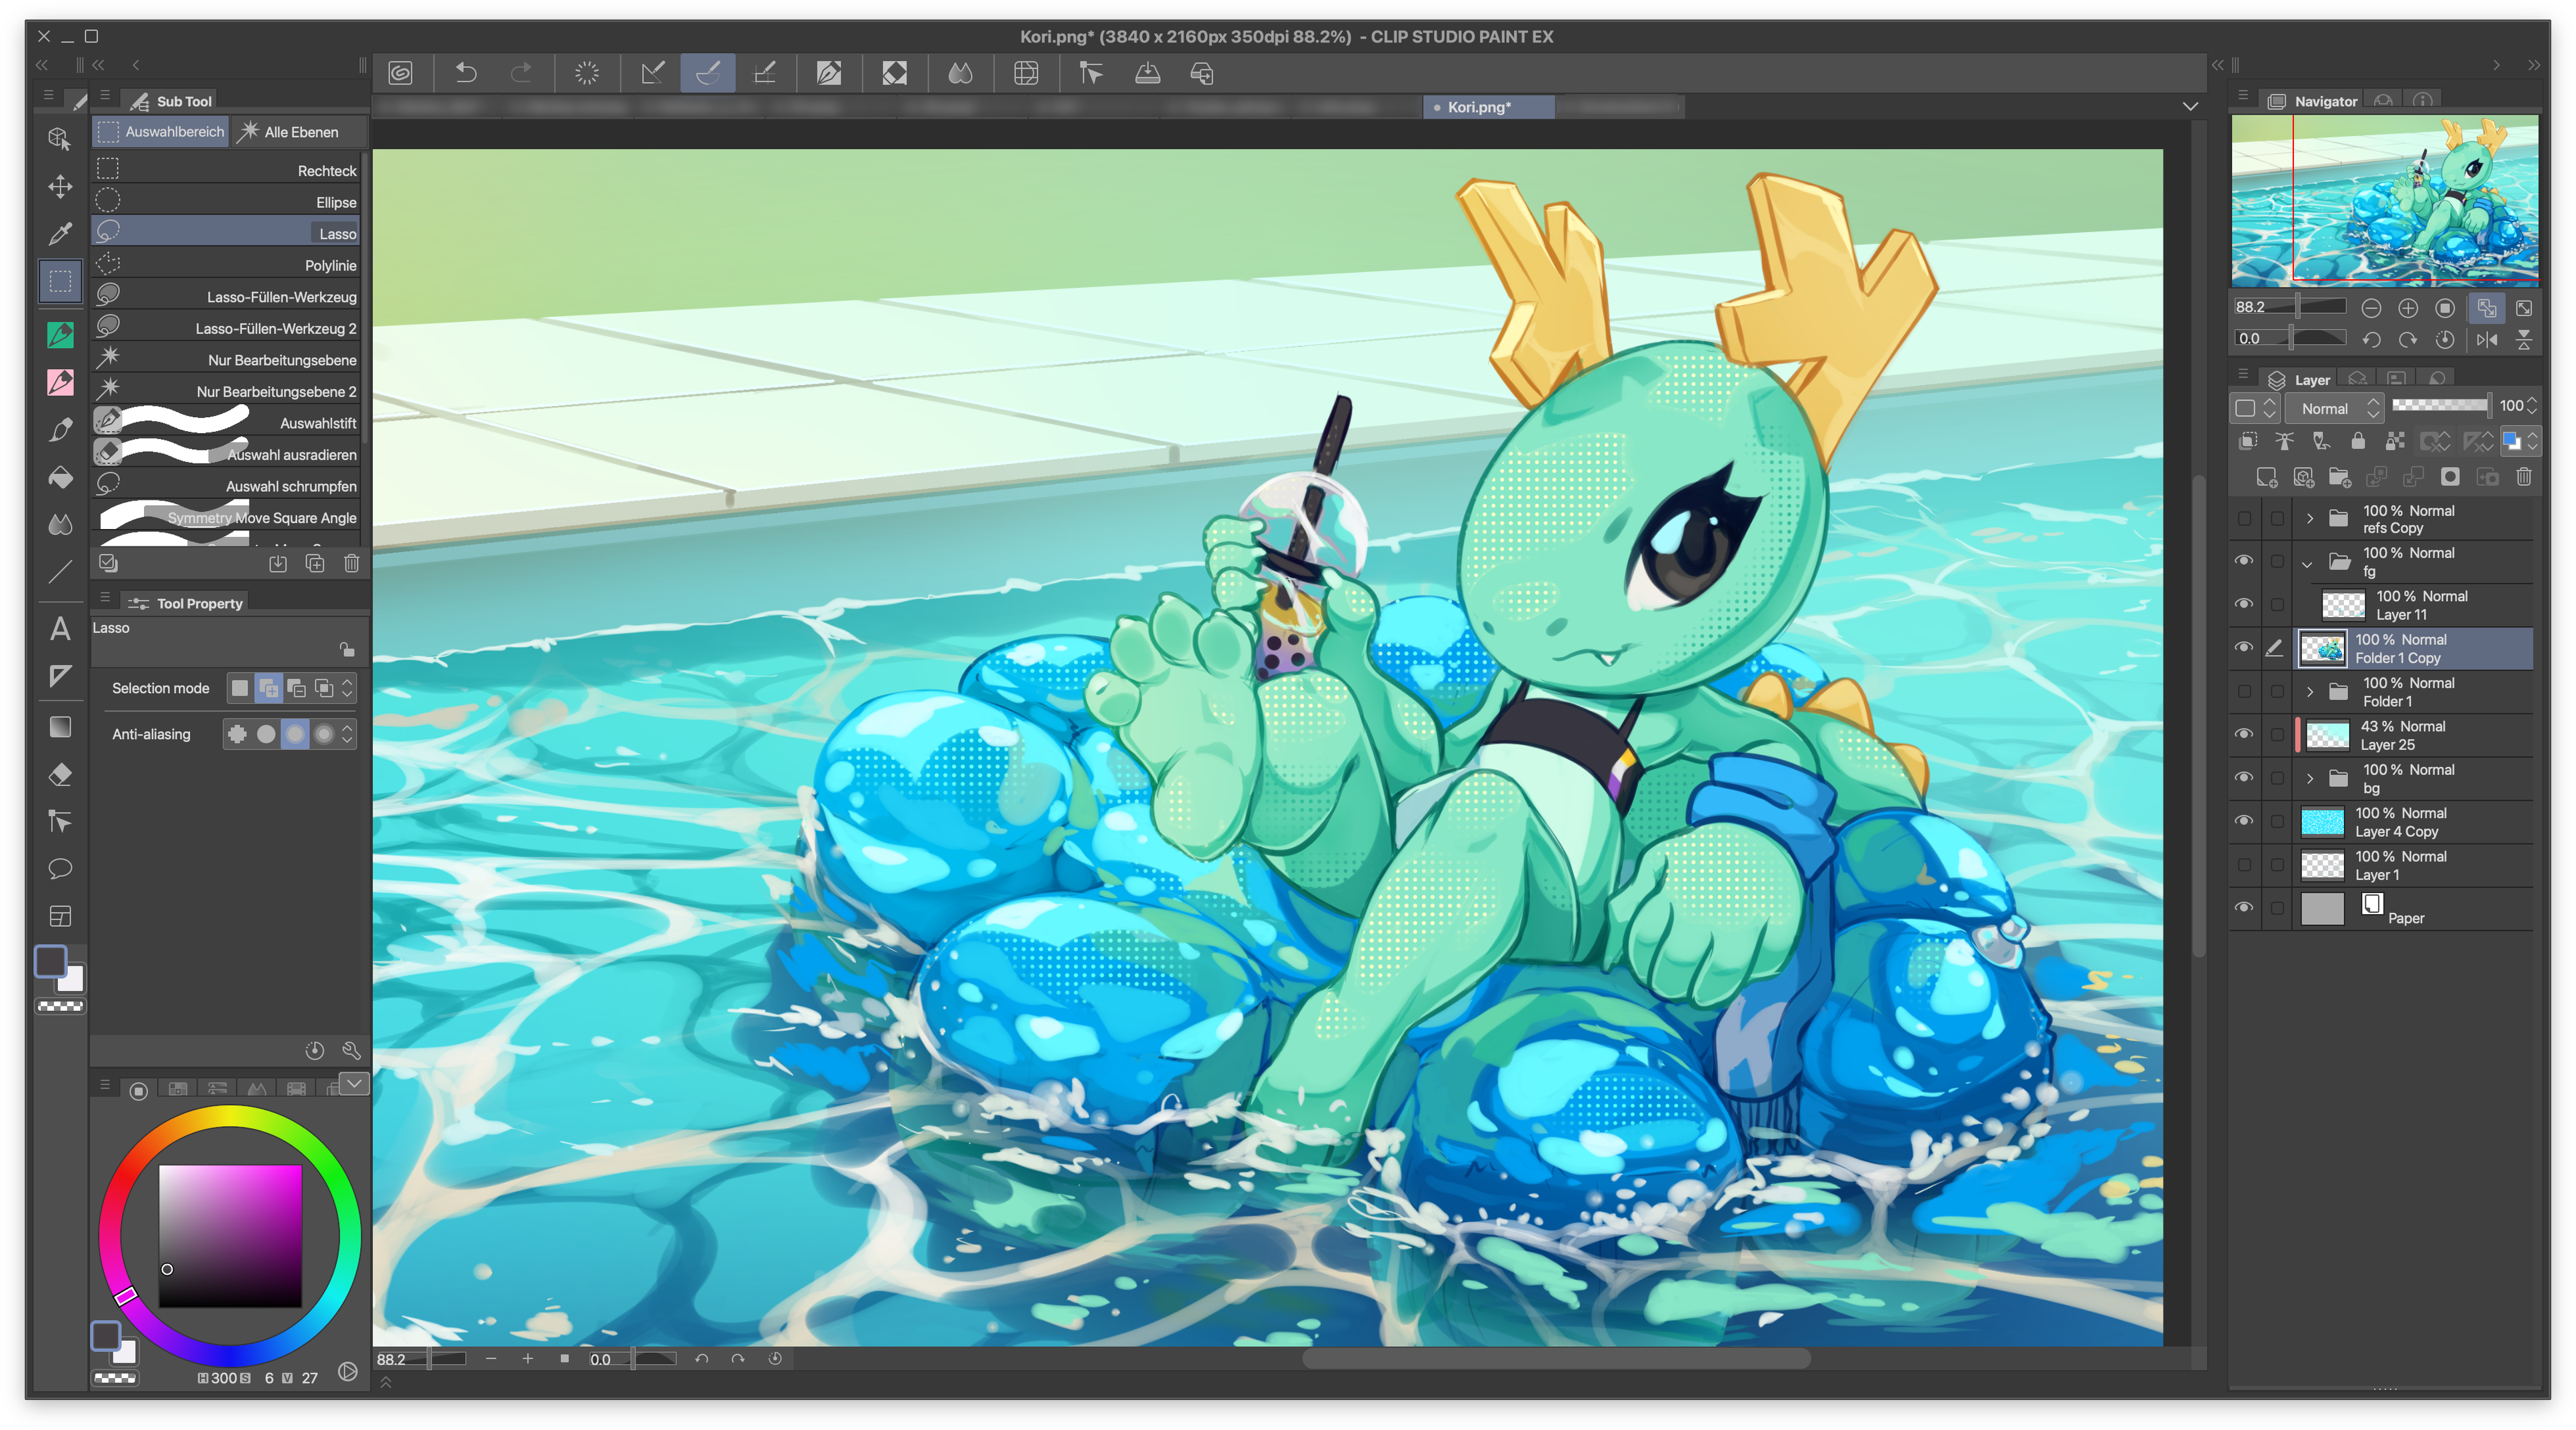
Task: Expand the Folder 1 layer folder
Action: point(2310,692)
